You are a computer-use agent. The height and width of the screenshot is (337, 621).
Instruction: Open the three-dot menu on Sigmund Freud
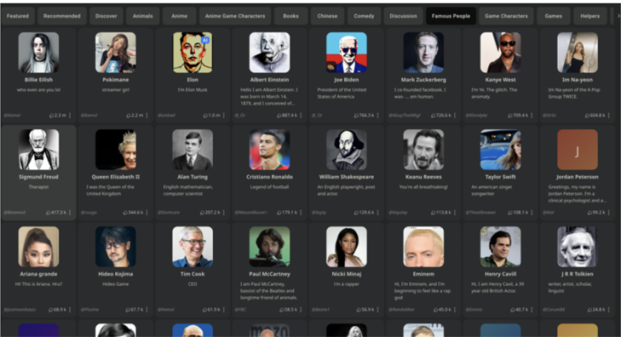(x=70, y=213)
